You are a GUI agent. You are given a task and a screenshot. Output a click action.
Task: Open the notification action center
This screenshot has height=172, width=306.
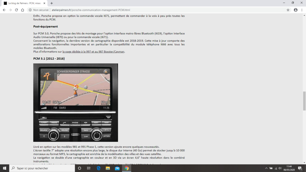300,168
